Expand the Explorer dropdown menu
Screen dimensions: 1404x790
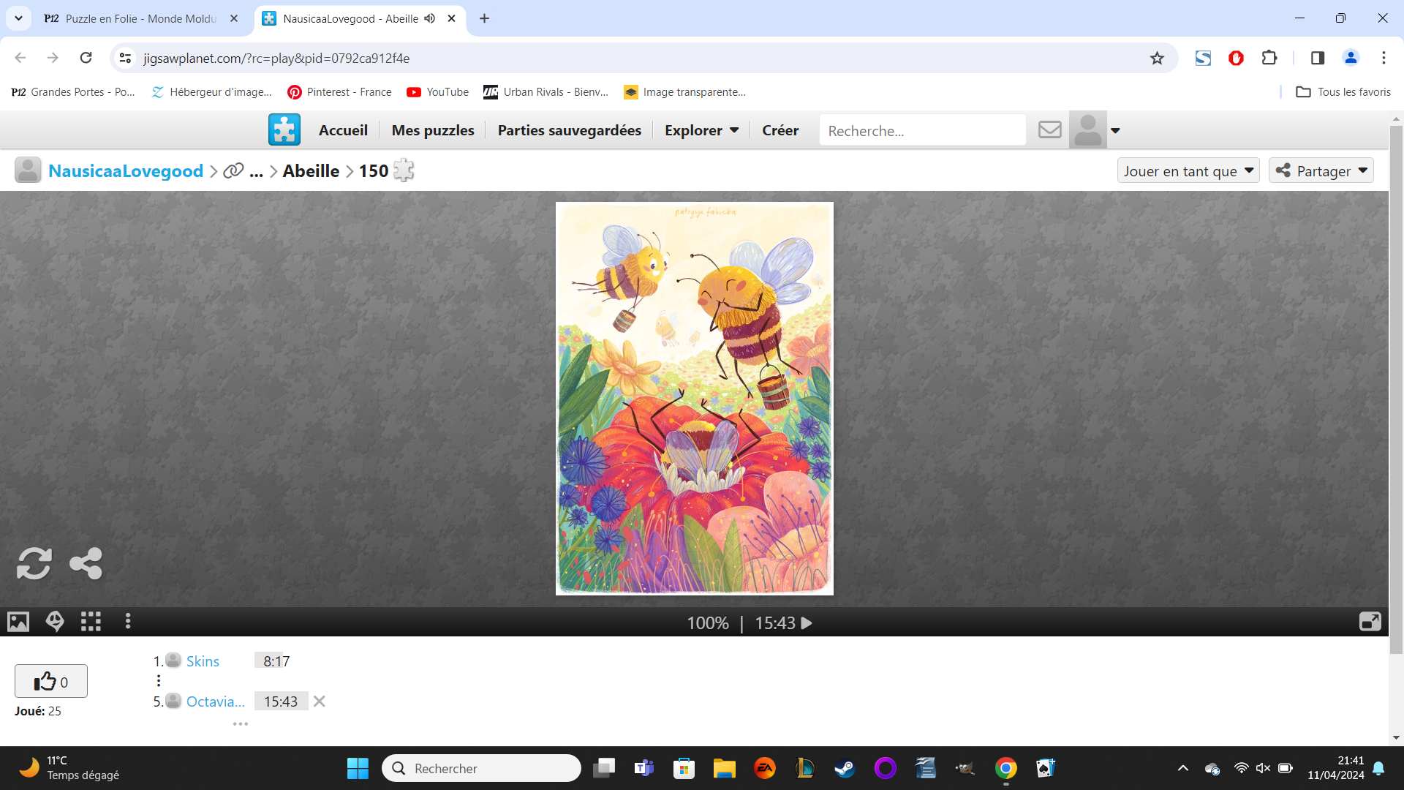pyautogui.click(x=701, y=130)
